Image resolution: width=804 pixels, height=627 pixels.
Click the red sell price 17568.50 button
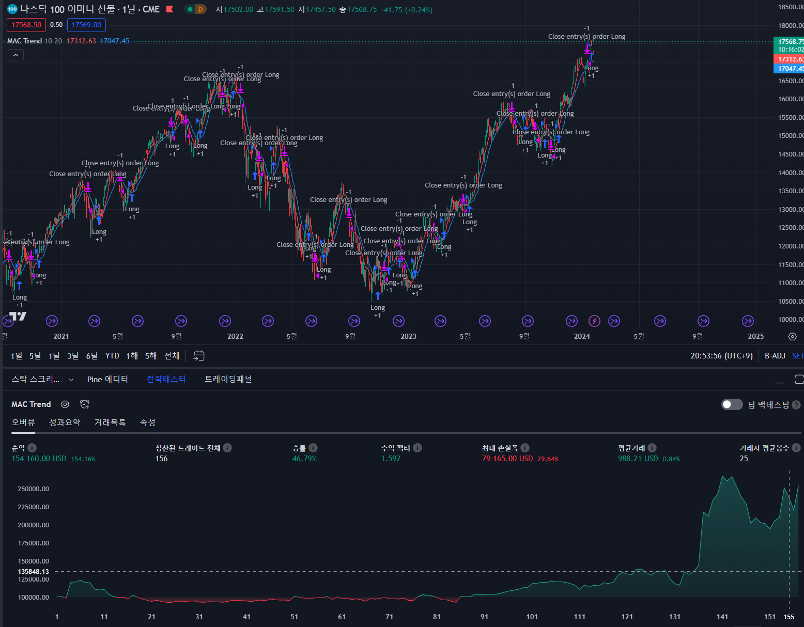click(x=26, y=25)
